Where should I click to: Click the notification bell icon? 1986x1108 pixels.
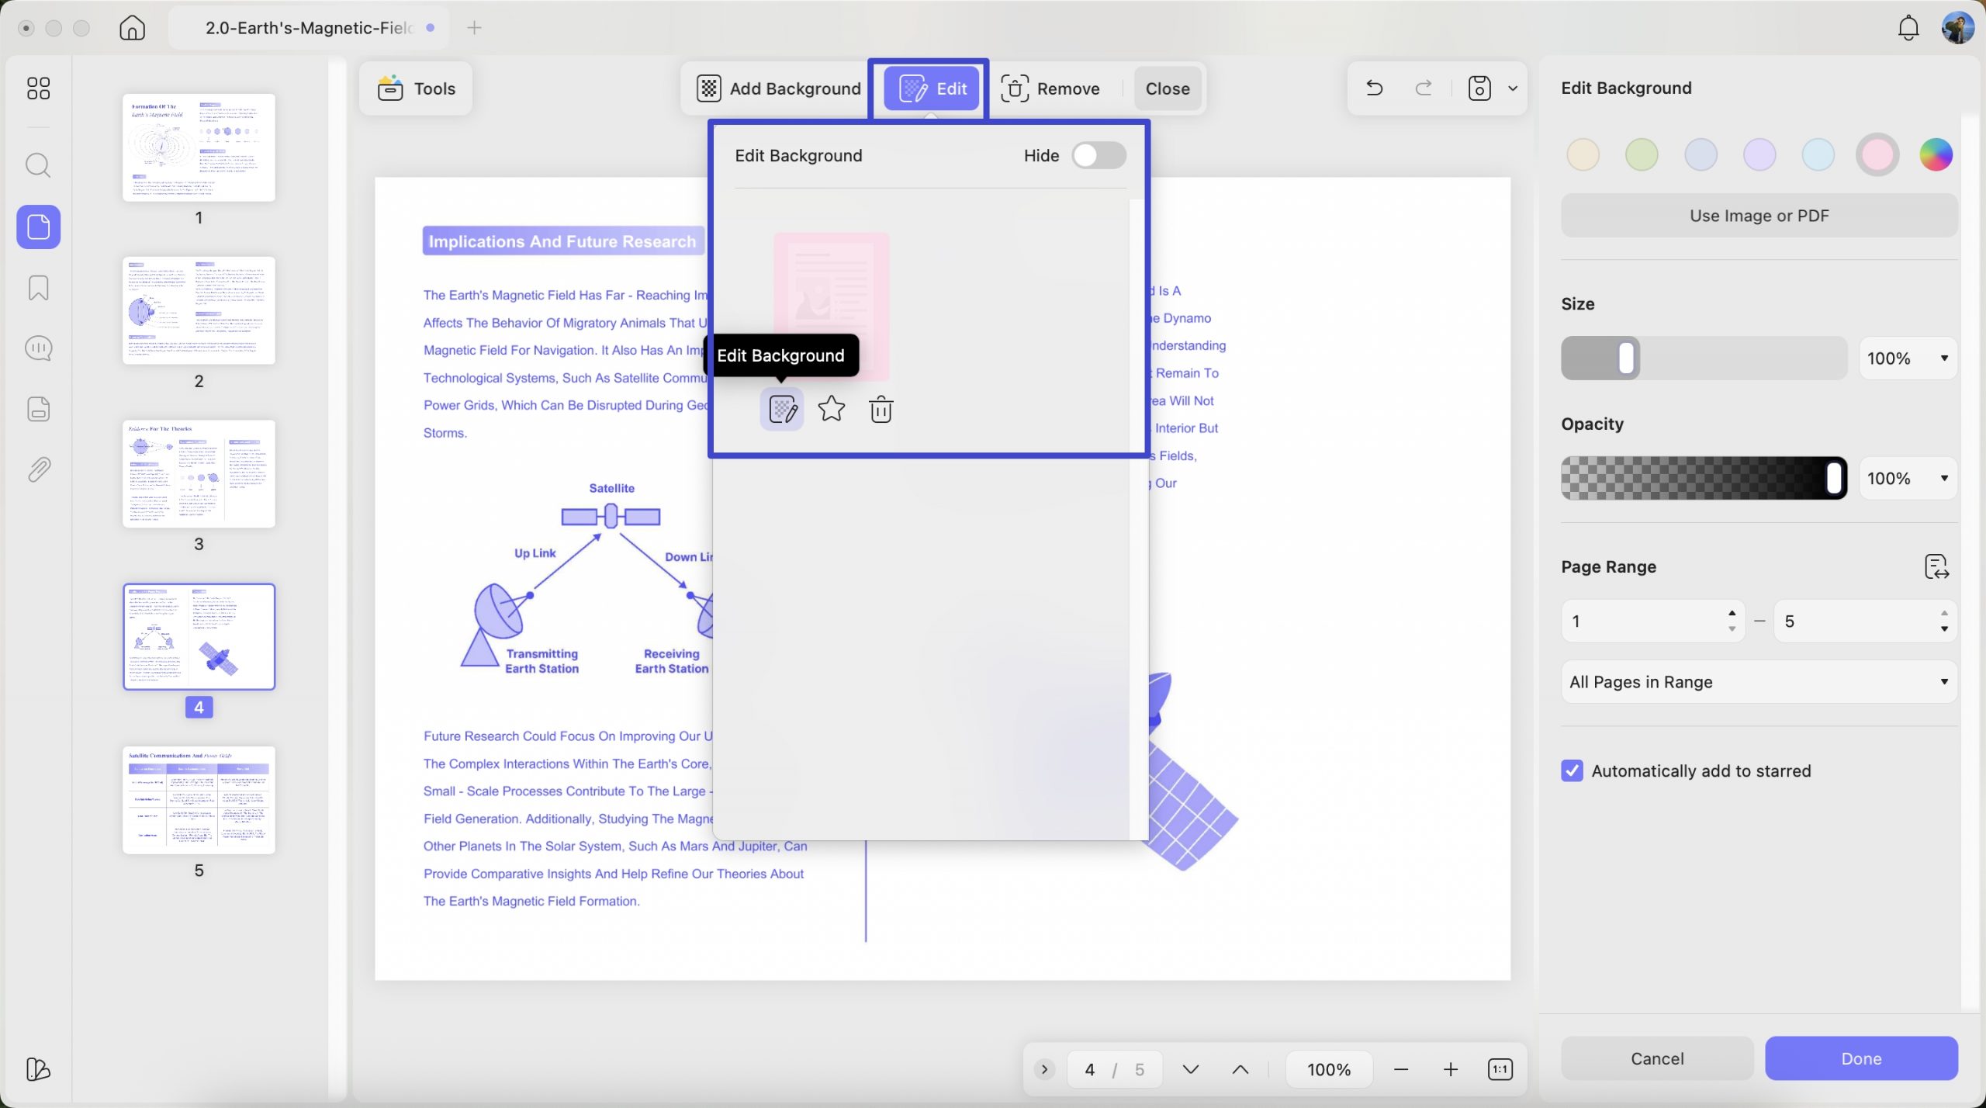pos(1908,28)
